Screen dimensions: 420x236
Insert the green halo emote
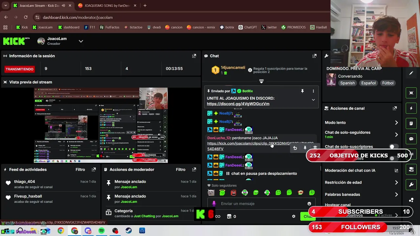click(222, 193)
